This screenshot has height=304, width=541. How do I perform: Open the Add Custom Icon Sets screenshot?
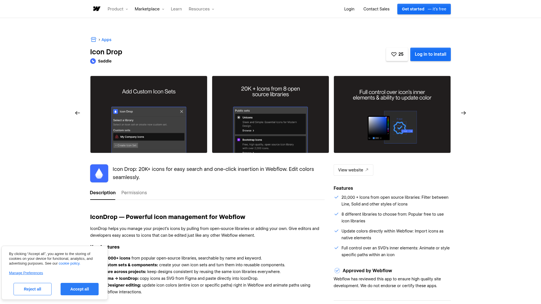149,114
